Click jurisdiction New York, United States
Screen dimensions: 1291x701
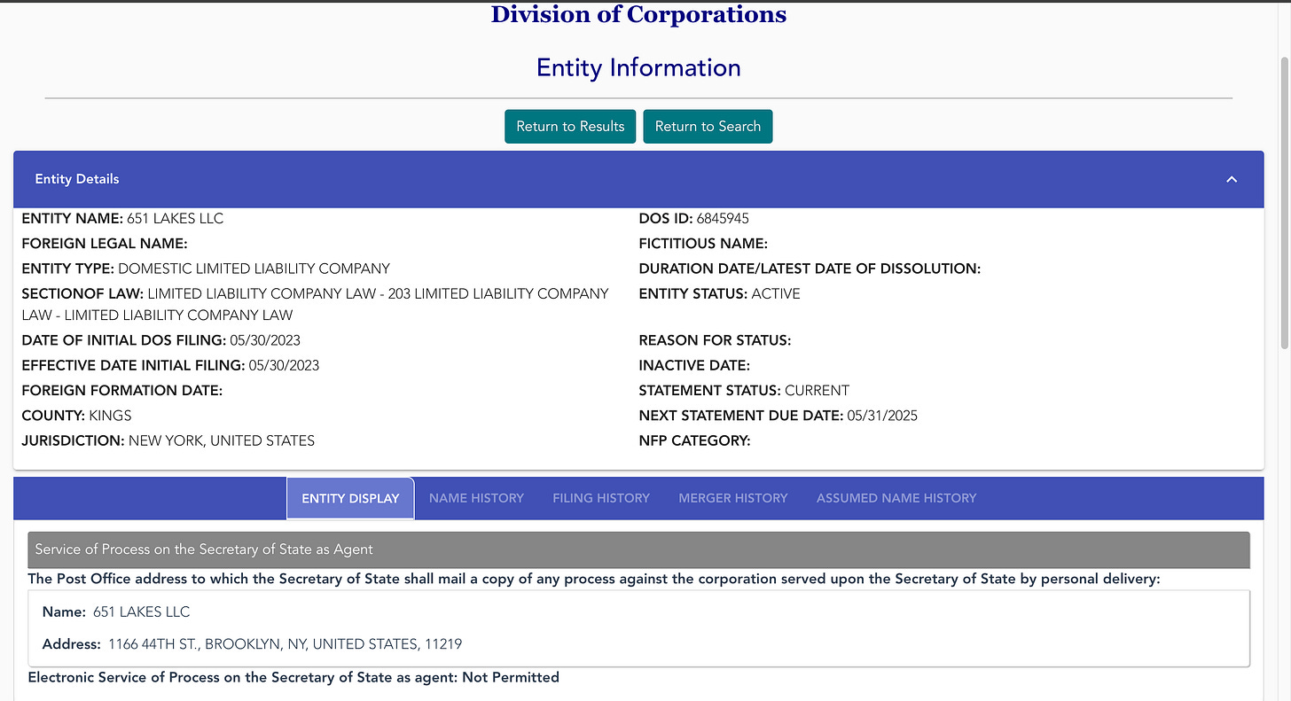tap(222, 440)
